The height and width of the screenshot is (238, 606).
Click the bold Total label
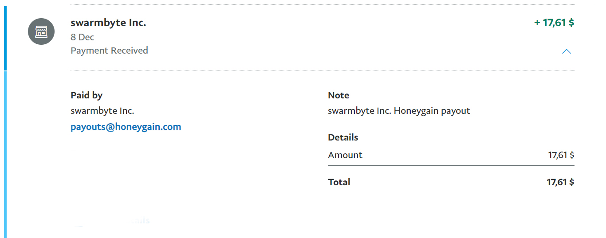click(x=339, y=182)
